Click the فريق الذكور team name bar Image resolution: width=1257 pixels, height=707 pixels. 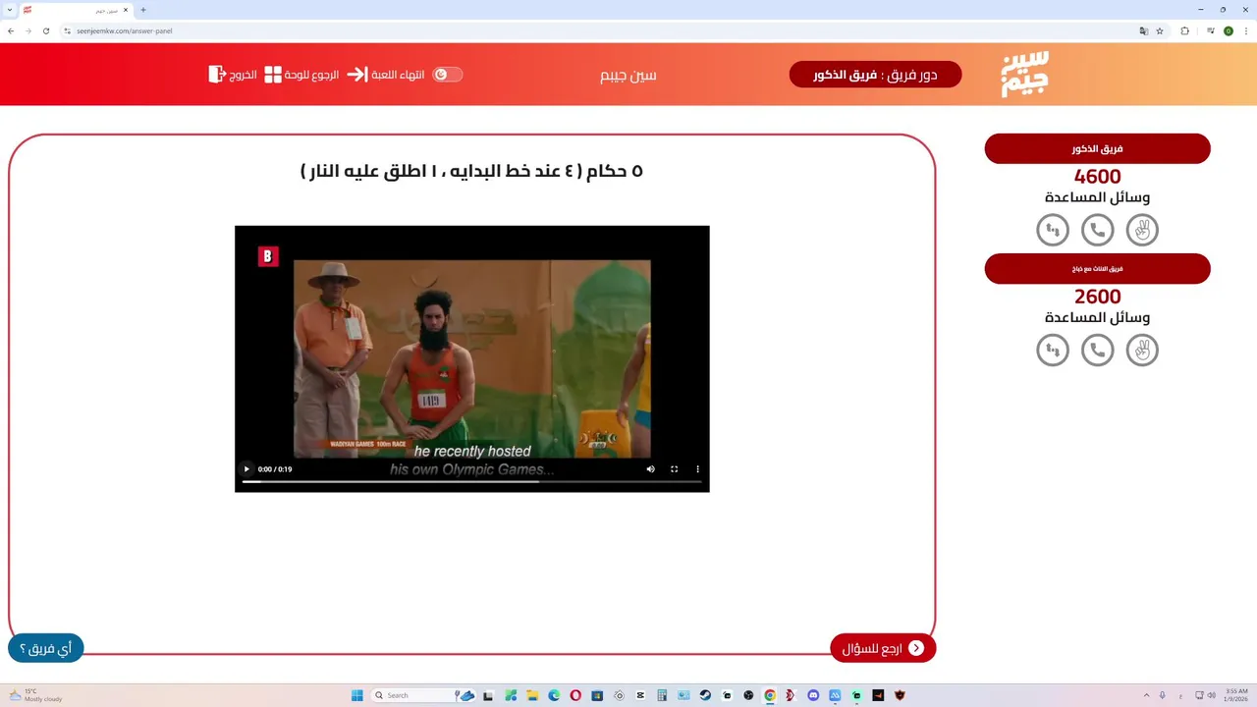(1098, 148)
